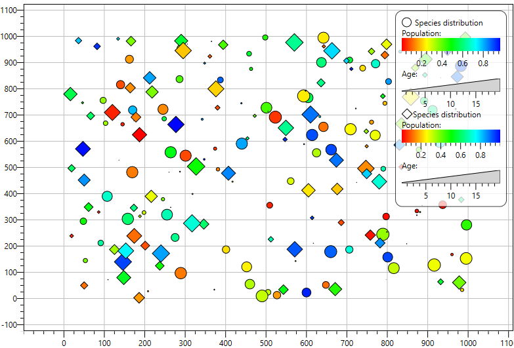Click the diamond series "Species distribution" legend label

447,115
